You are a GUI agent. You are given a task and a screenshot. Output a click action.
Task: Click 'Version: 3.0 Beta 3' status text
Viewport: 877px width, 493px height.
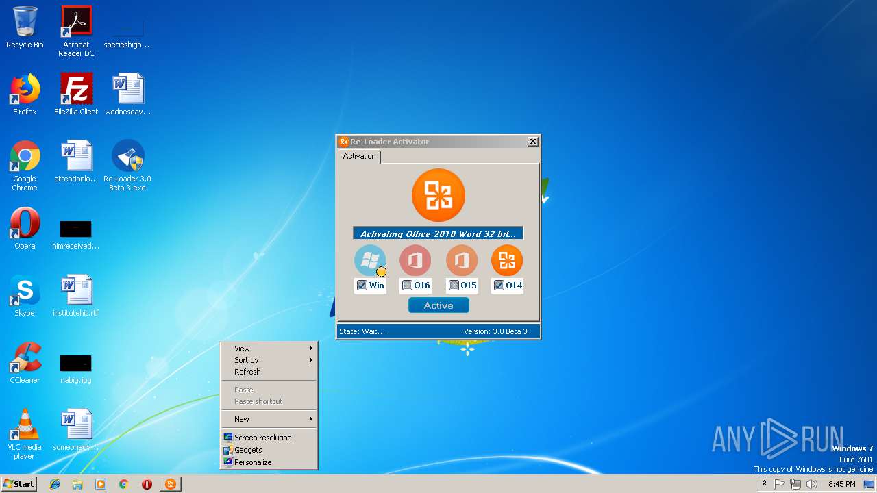coord(495,331)
